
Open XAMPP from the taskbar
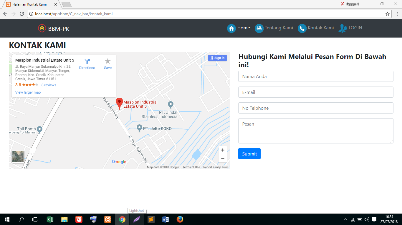[107, 219]
